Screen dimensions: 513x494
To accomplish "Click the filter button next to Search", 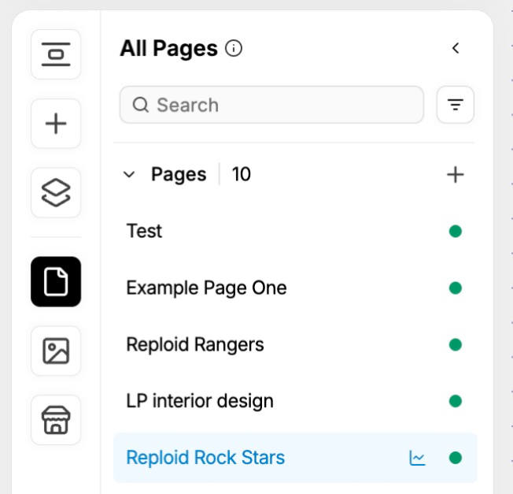I will click(455, 105).
